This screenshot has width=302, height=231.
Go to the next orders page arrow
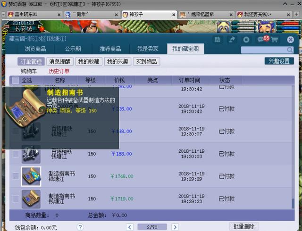coord(175,227)
